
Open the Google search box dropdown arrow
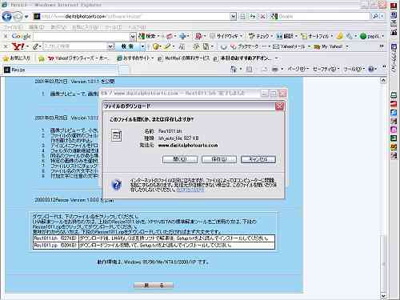click(133, 36)
